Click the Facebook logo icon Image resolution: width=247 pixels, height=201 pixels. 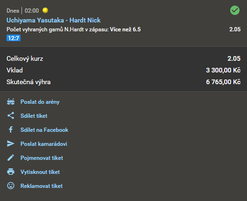[x=11, y=130]
